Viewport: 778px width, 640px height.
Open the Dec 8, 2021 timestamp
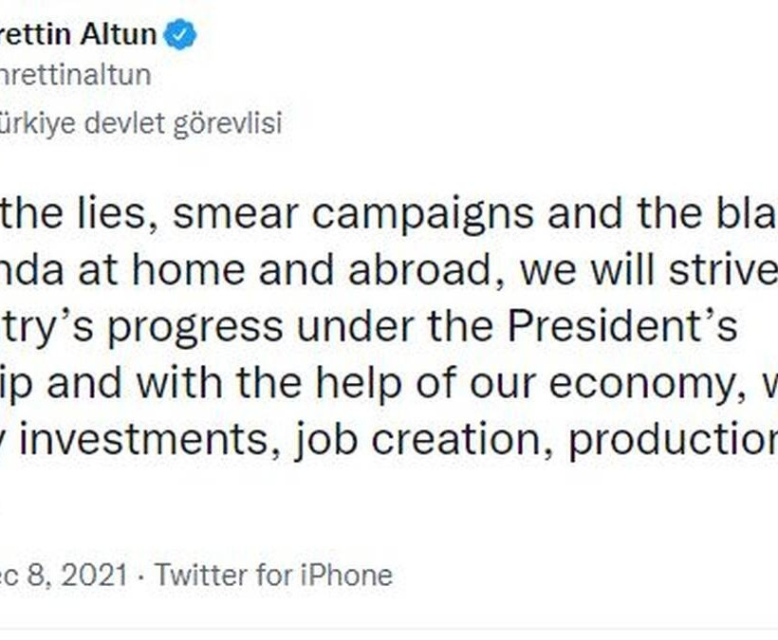coord(64,576)
